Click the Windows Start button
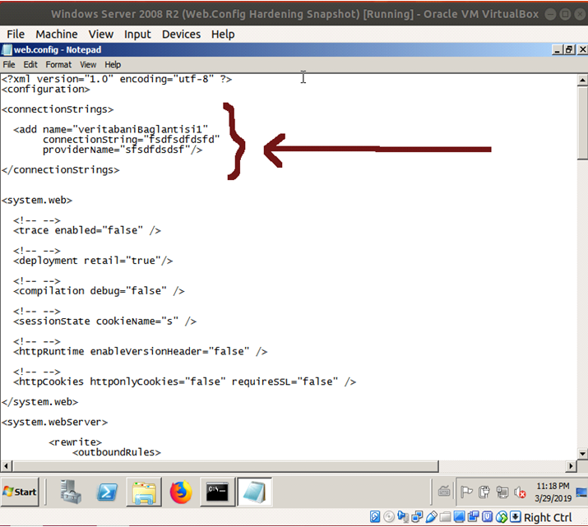The height and width of the screenshot is (527, 588). tap(21, 492)
